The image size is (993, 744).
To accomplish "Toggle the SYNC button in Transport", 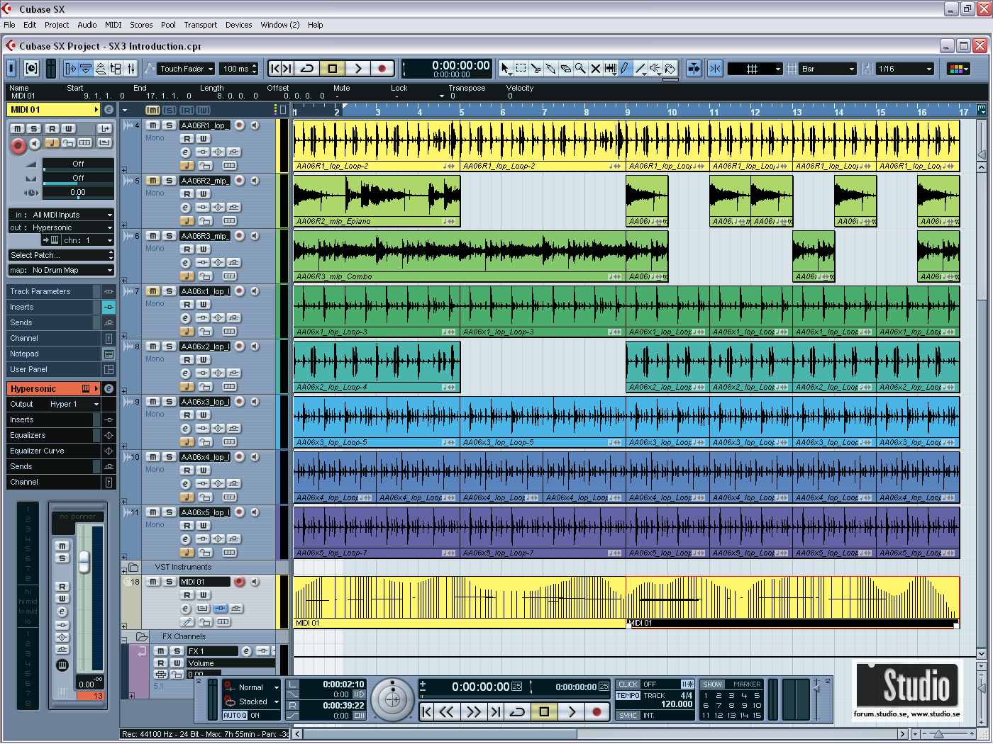I will coord(628,716).
